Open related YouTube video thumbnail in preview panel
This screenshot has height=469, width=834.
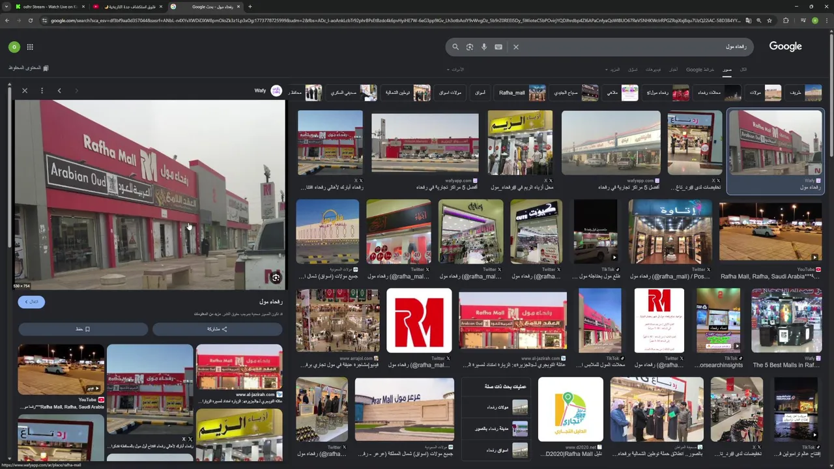[61, 369]
